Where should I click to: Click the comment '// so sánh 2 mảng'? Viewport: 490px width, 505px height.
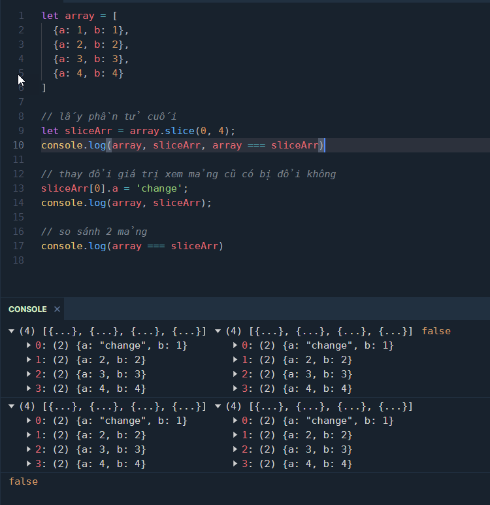(x=94, y=232)
